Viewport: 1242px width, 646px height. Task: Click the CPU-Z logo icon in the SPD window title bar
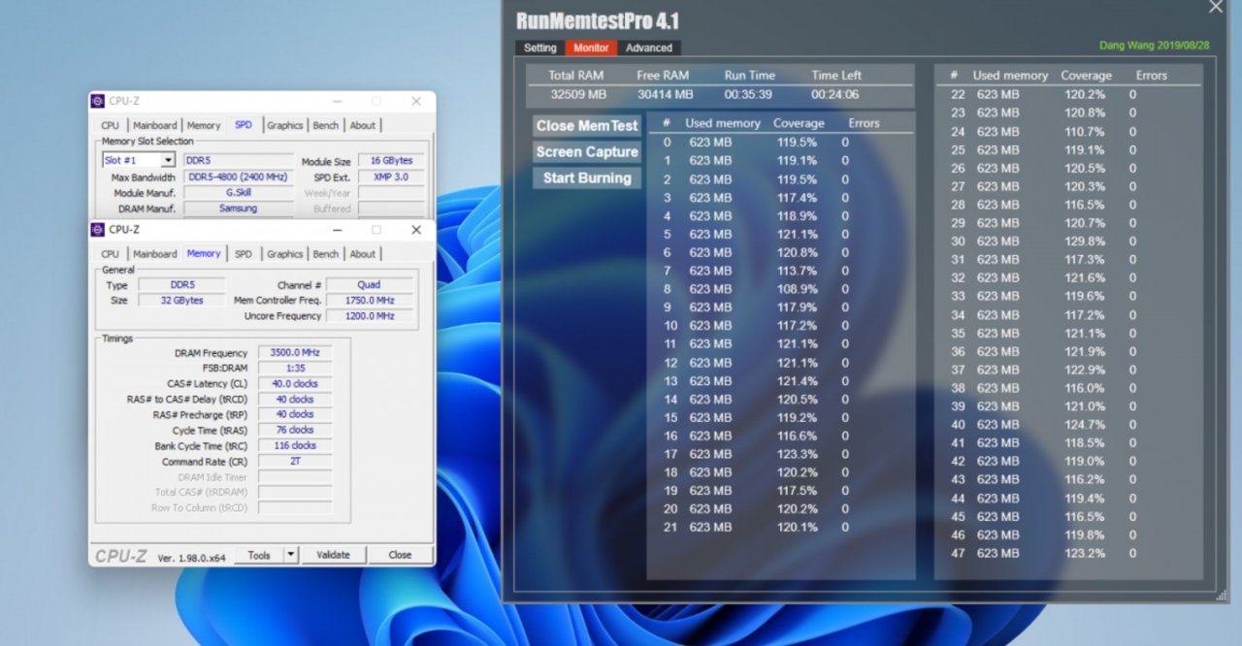[97, 101]
